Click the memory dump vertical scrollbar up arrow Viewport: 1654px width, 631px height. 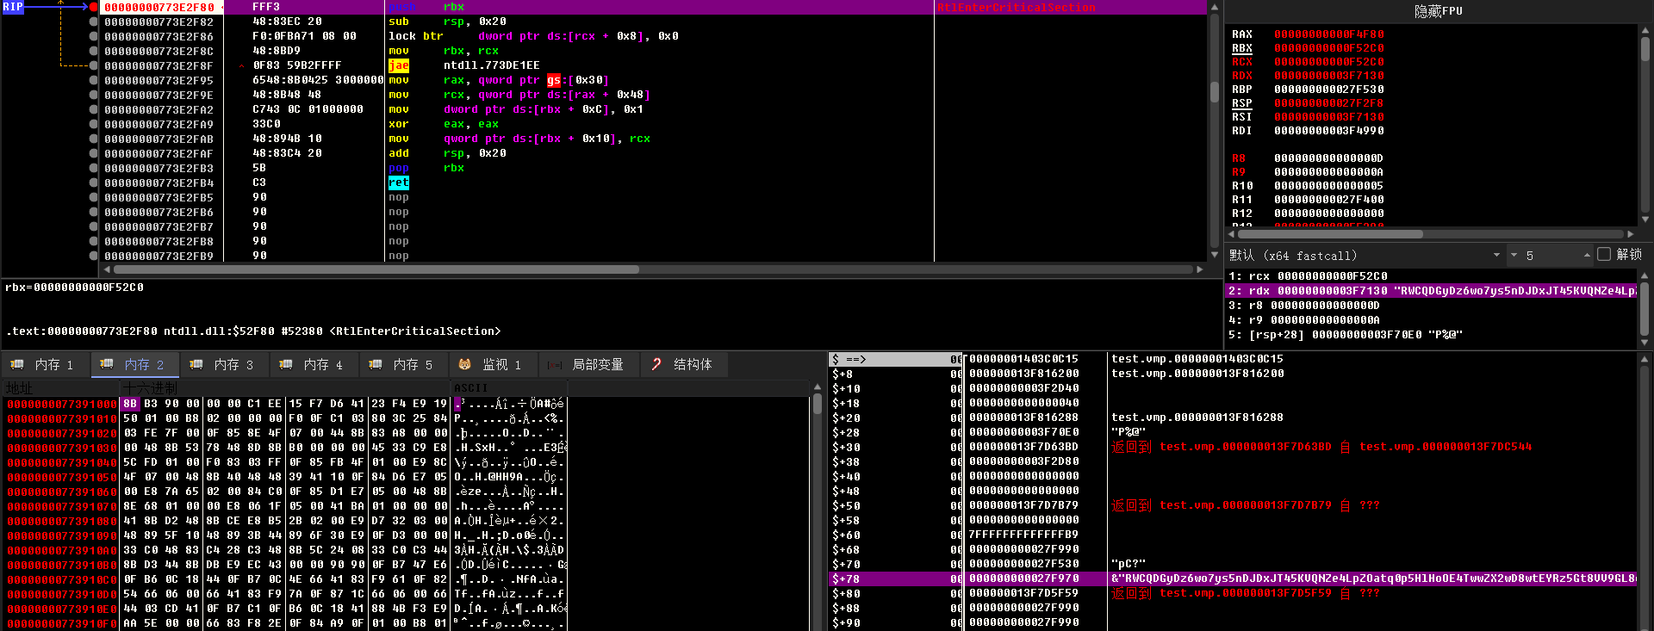click(x=818, y=387)
